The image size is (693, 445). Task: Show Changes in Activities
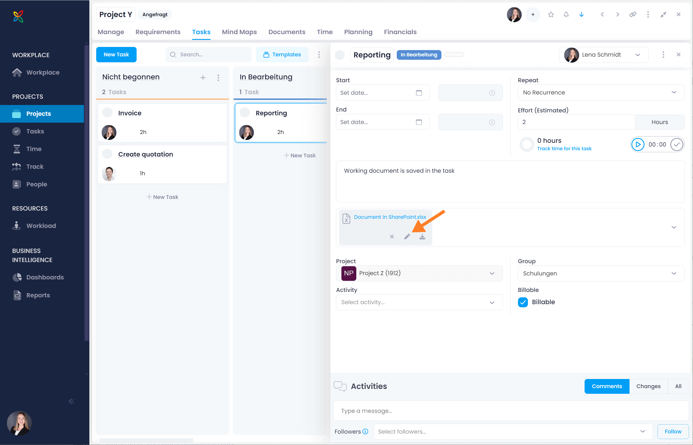pyautogui.click(x=648, y=386)
